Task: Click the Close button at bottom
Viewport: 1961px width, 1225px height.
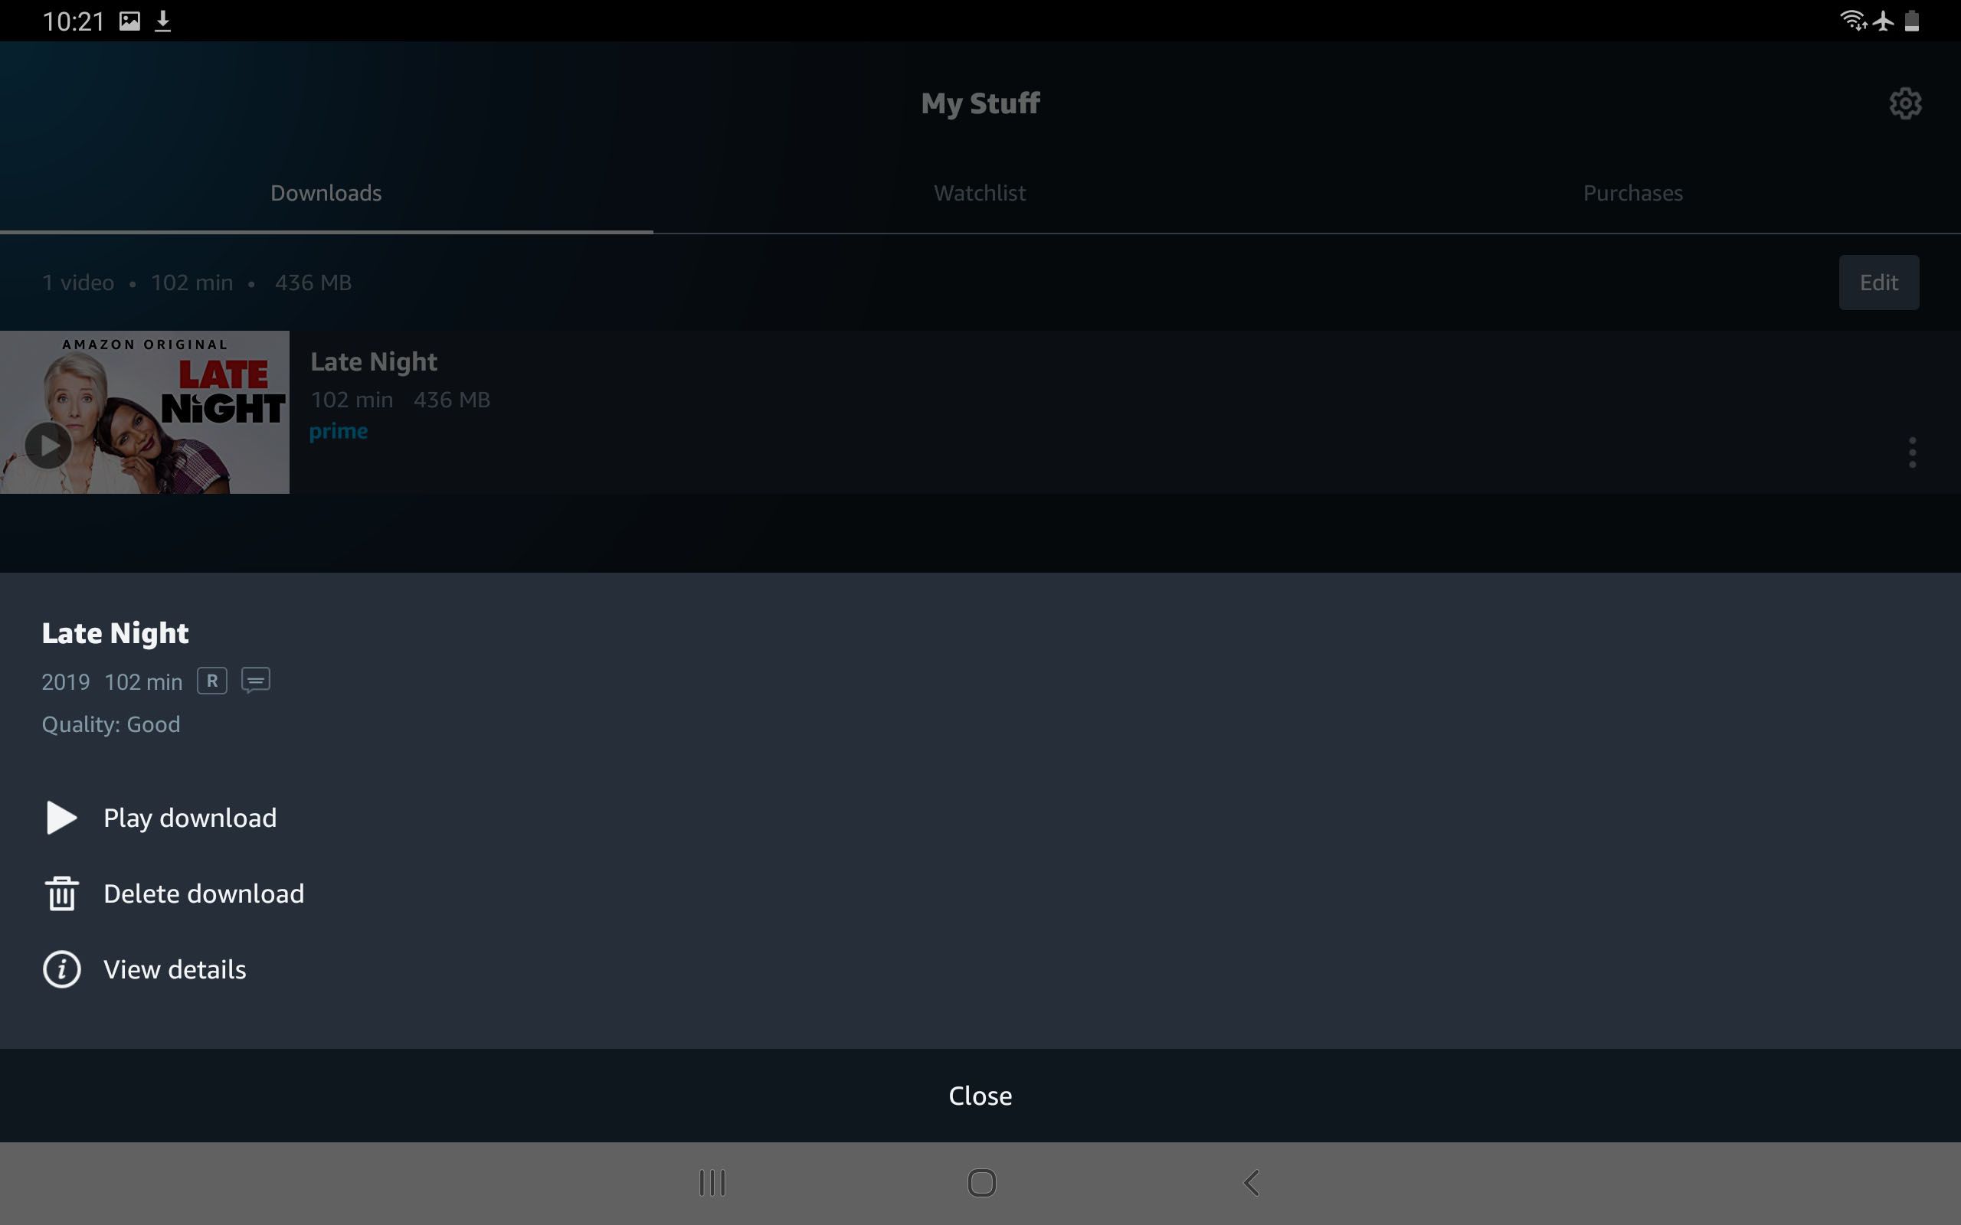Action: point(980,1095)
